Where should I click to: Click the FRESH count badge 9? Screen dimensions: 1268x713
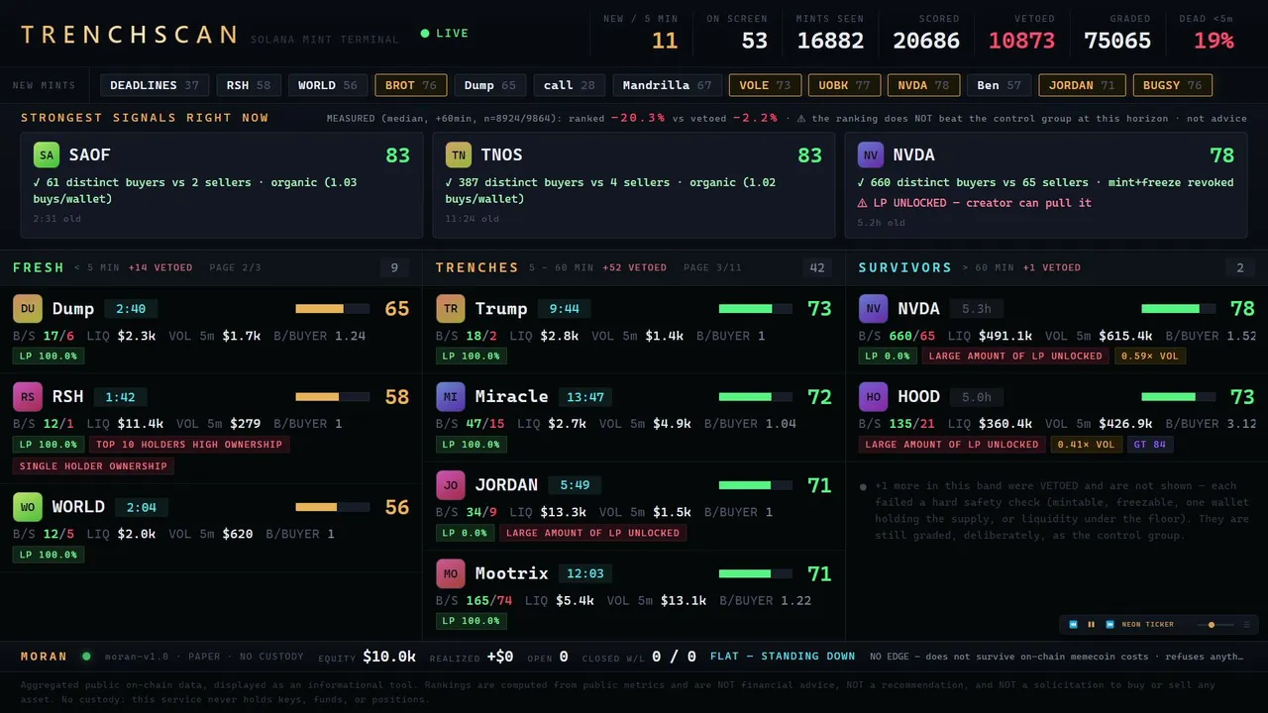[394, 267]
